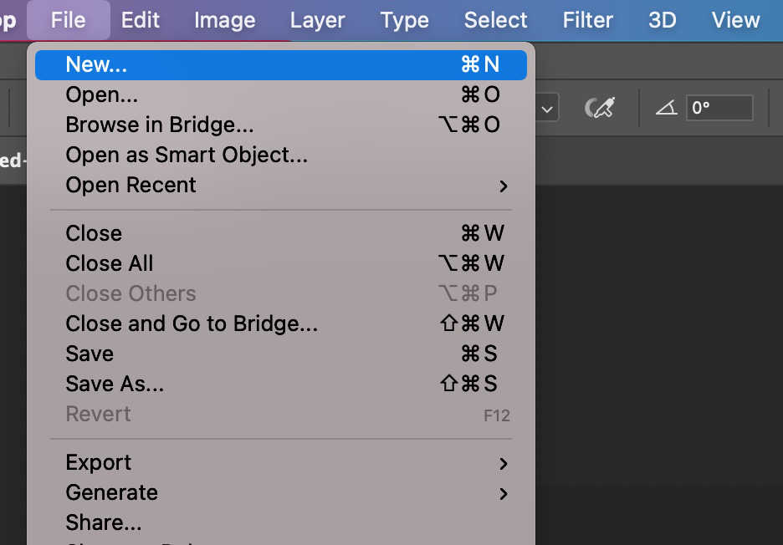Open the Filter menu
The width and height of the screenshot is (783, 545).
coord(587,20)
